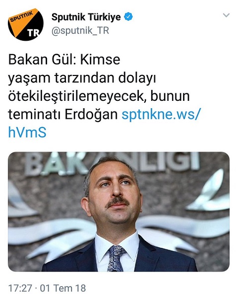Click the "Bakan Gül: Kimse" text line
The width and height of the screenshot is (237, 294).
tap(64, 60)
